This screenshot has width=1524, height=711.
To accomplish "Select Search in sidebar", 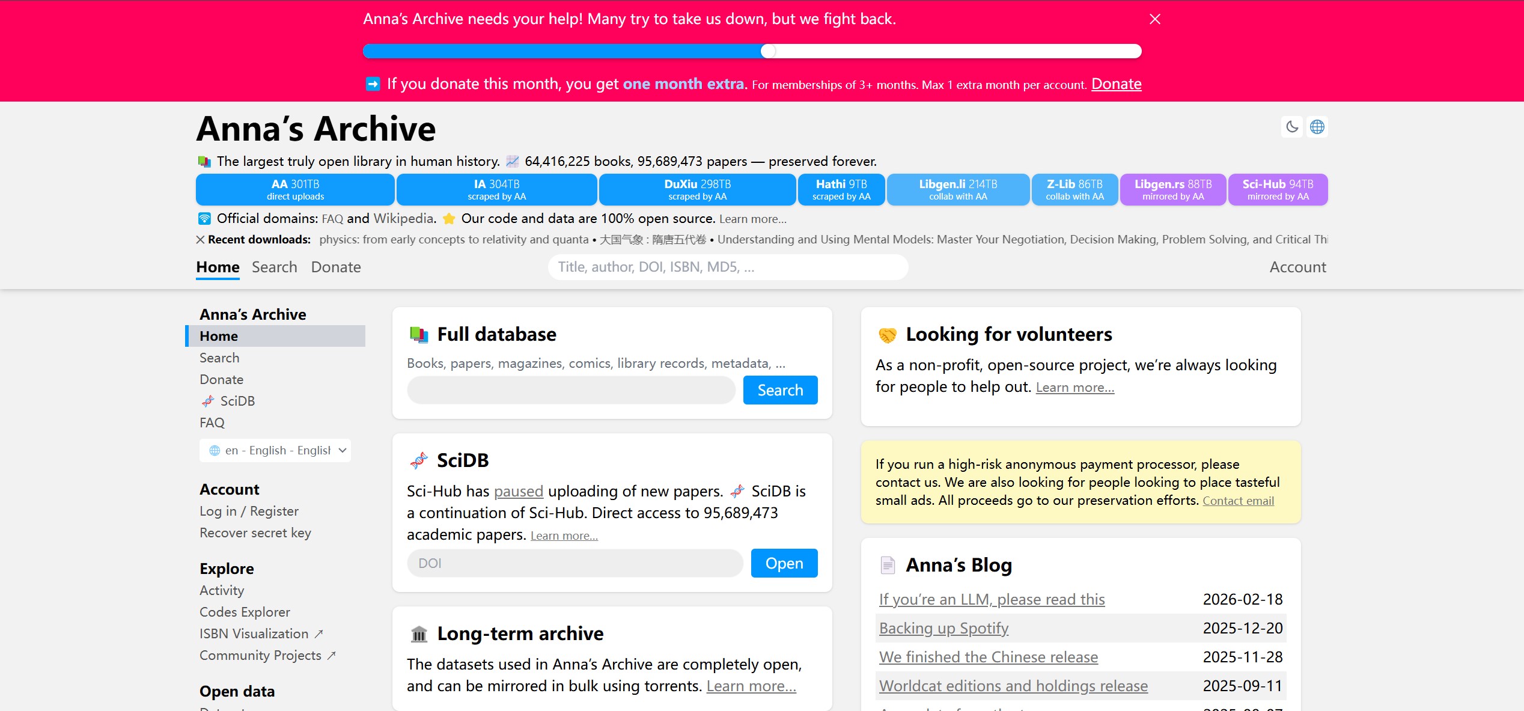I will click(219, 358).
